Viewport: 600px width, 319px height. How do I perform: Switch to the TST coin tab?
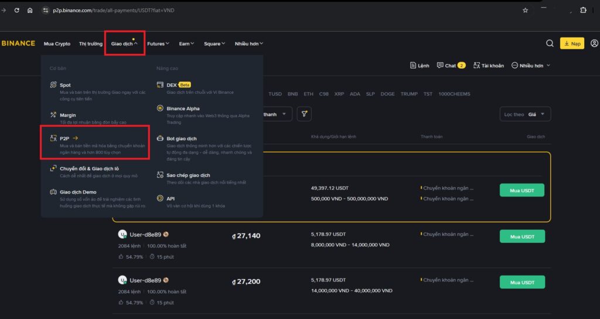coord(428,94)
